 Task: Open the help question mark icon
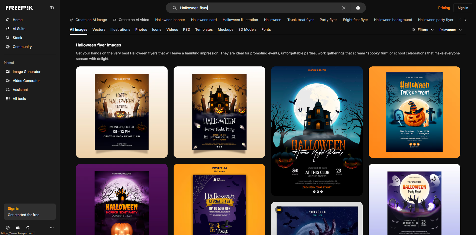[8, 228]
